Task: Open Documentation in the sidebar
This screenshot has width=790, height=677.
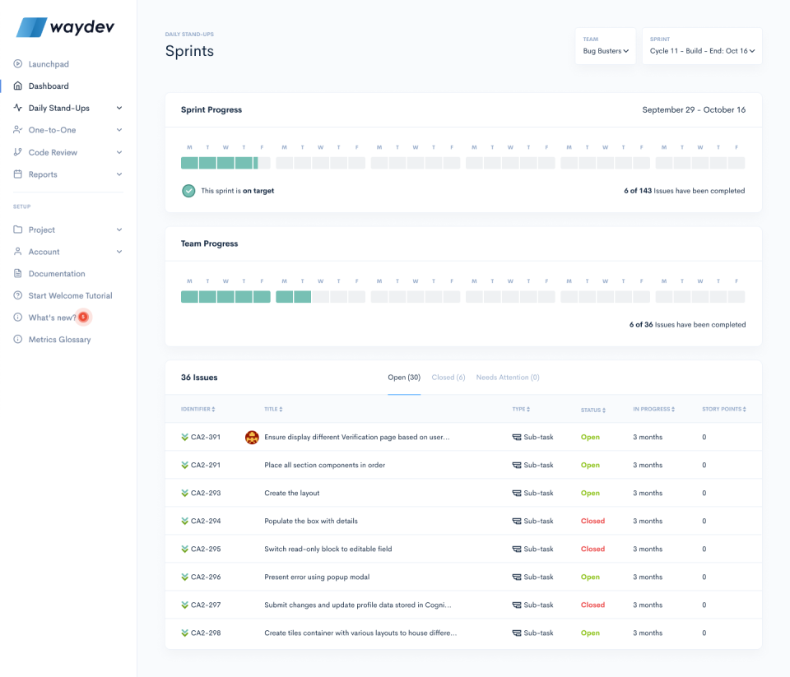Action: coord(57,274)
